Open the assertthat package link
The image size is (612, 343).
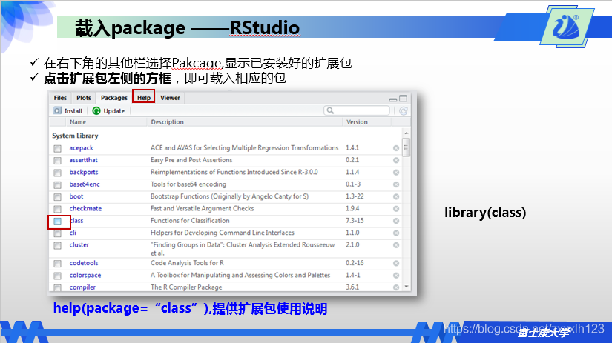click(83, 160)
